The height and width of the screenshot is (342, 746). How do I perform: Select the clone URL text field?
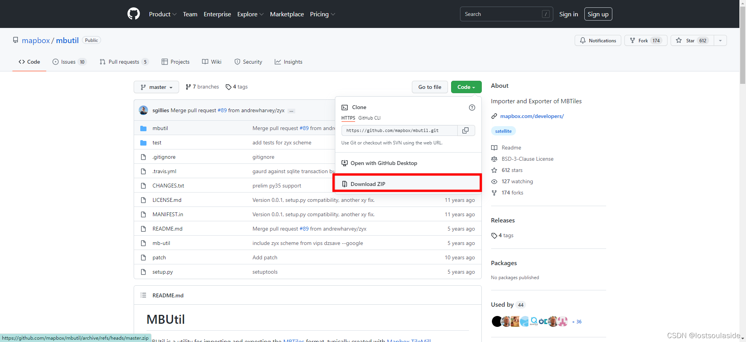[x=399, y=130]
